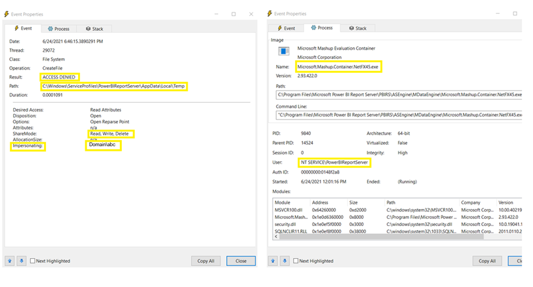Enable Next Highlighted in right window
This screenshot has height=287, width=533.
pyautogui.click(x=296, y=261)
